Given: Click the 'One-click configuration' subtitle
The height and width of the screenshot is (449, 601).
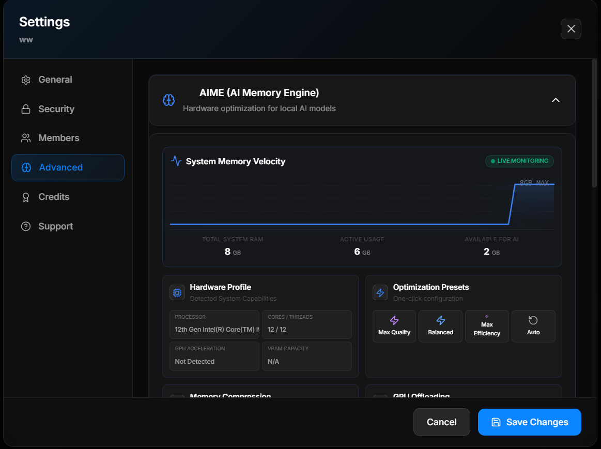Looking at the screenshot, I should point(428,299).
